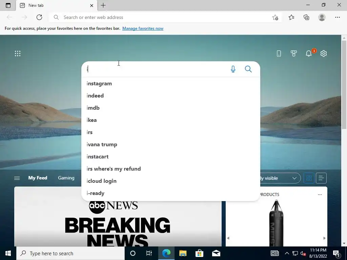Switch feed to list view
The image size is (347, 260).
[x=321, y=178]
